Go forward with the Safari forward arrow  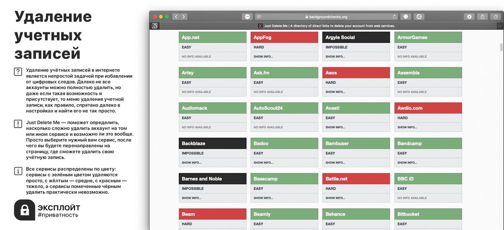184,17
